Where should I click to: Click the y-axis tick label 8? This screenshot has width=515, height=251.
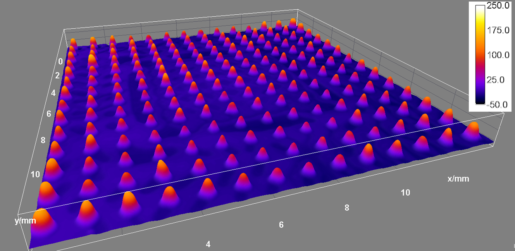pyautogui.click(x=43, y=140)
